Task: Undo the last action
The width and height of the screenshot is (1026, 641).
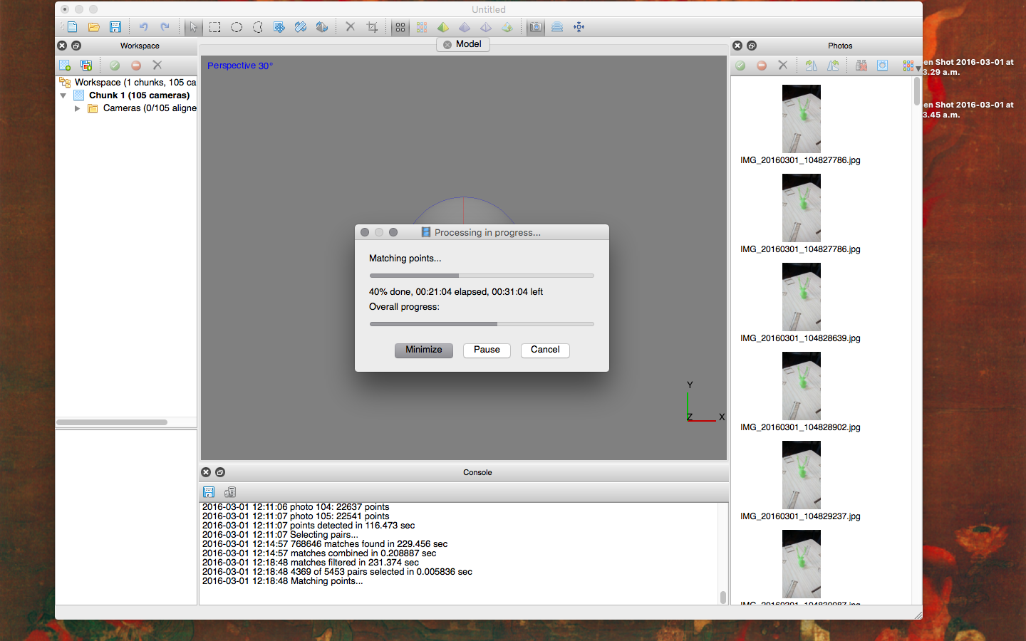Action: (143, 27)
